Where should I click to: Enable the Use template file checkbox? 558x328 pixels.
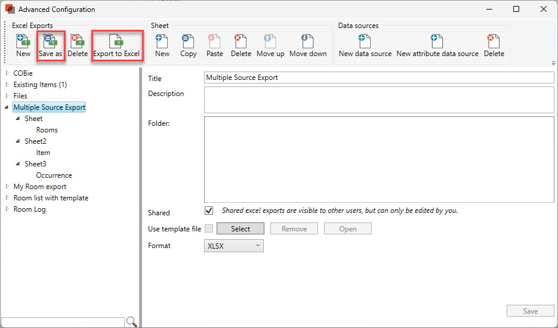(x=209, y=228)
